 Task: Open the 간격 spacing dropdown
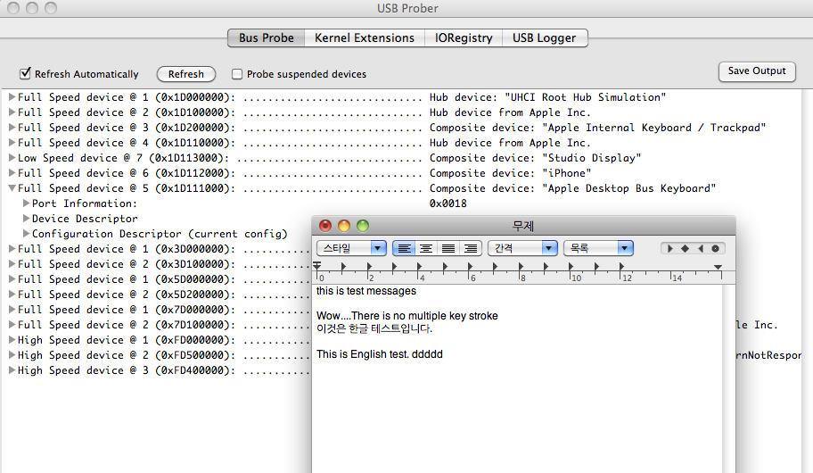(522, 248)
